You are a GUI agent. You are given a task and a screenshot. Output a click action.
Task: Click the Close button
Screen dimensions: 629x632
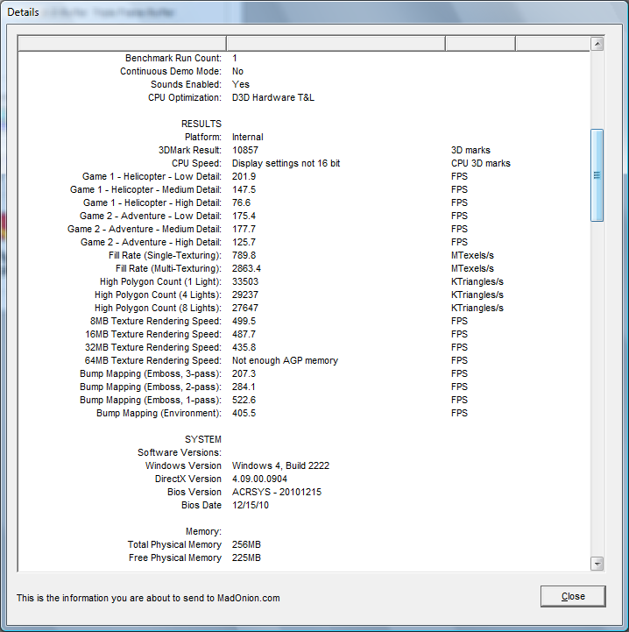[x=573, y=596]
